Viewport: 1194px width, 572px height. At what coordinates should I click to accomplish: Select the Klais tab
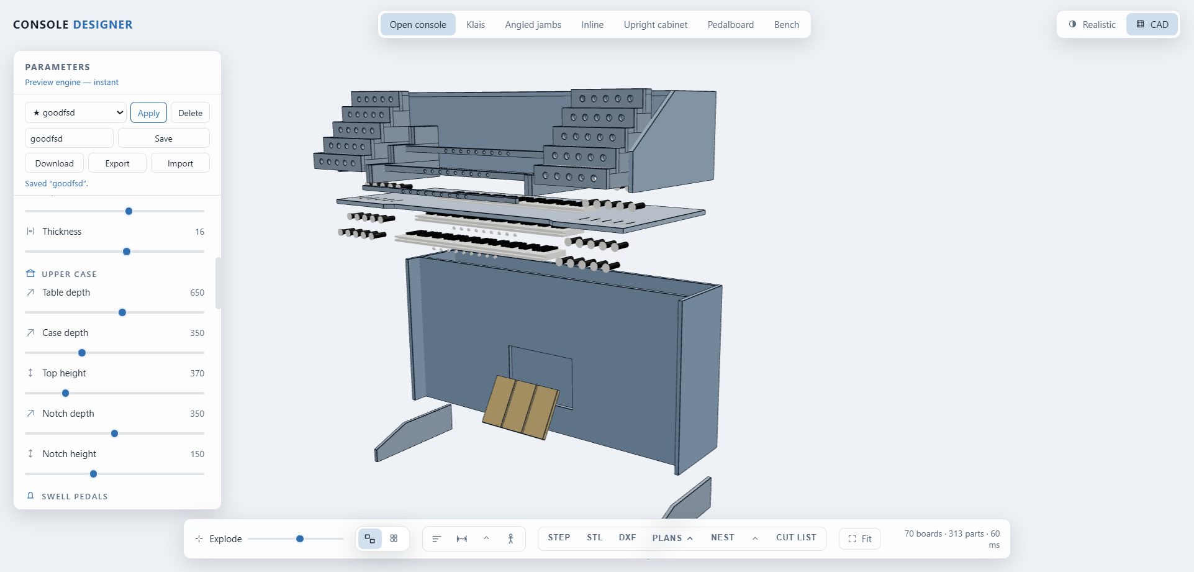476,24
